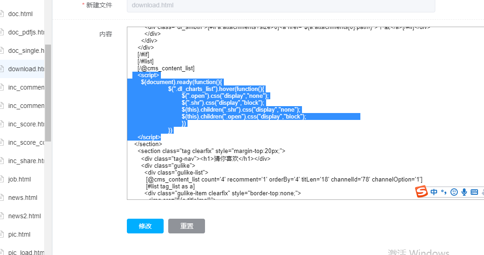
Task: Click the </script> closing tag line
Action: (149, 137)
